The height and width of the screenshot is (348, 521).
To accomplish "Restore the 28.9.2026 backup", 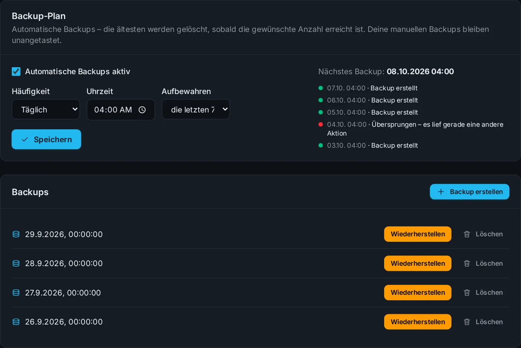I will point(418,263).
